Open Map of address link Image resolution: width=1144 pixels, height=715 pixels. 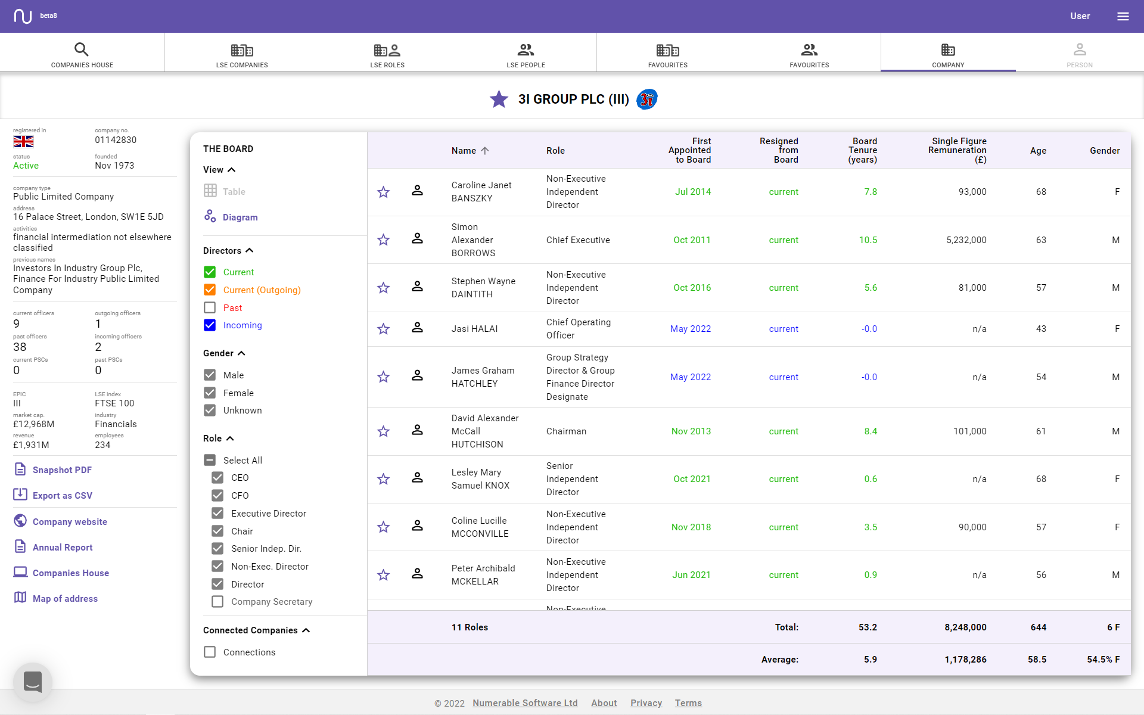(x=56, y=598)
